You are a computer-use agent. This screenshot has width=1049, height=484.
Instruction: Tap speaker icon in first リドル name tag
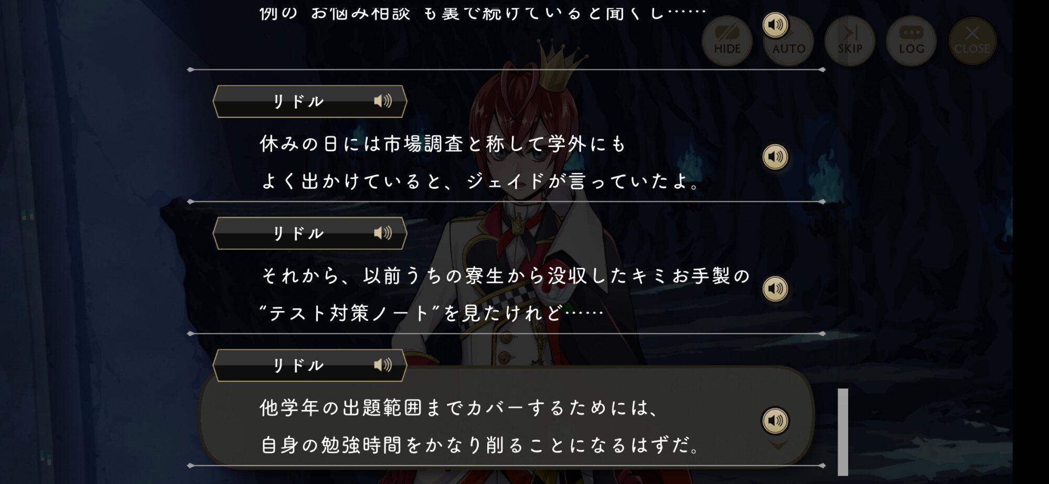pyautogui.click(x=383, y=101)
